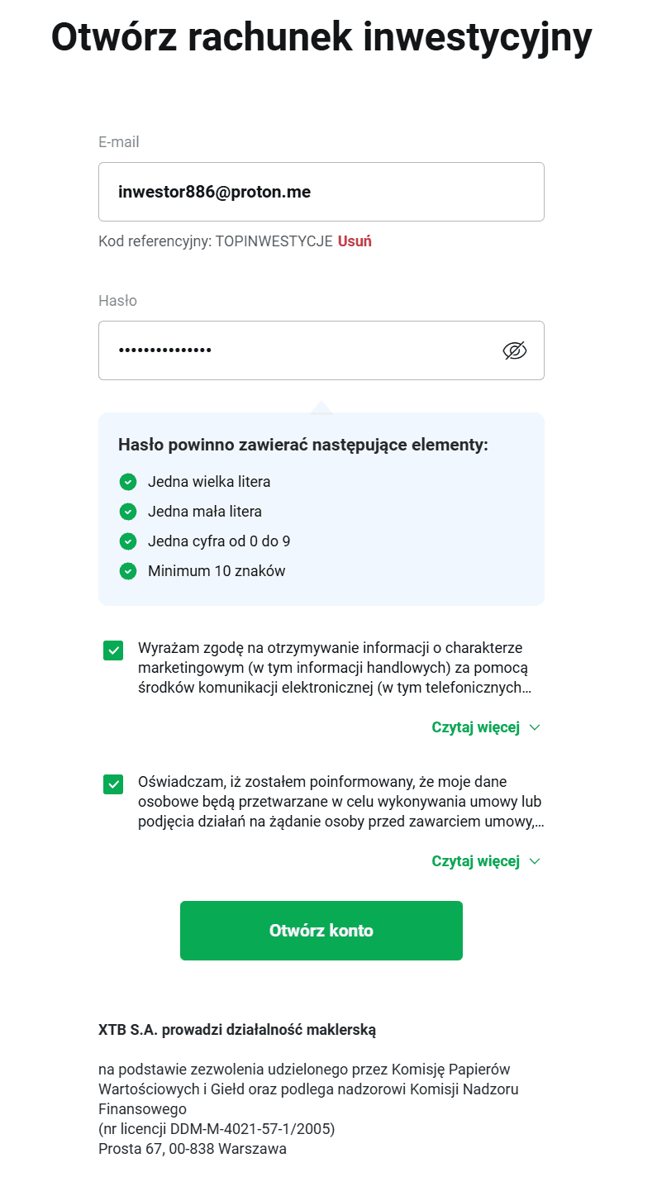Image resolution: width=657 pixels, height=1177 pixels.
Task: Click the check icon beside "Jedna mała litera"
Action: click(x=127, y=512)
